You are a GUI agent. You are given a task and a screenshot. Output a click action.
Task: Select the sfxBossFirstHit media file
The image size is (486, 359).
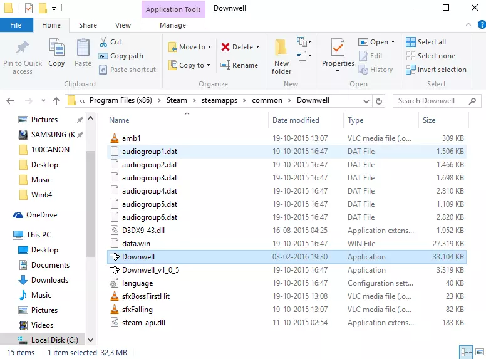(x=287, y=296)
